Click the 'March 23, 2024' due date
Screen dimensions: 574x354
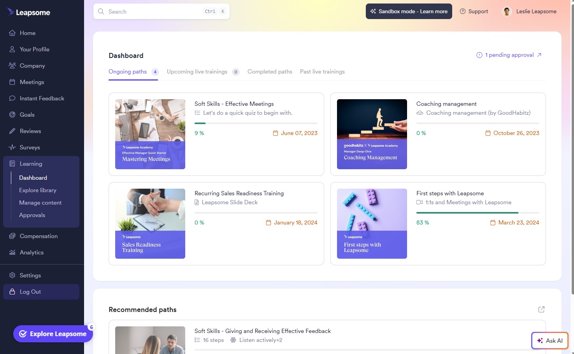pos(519,223)
